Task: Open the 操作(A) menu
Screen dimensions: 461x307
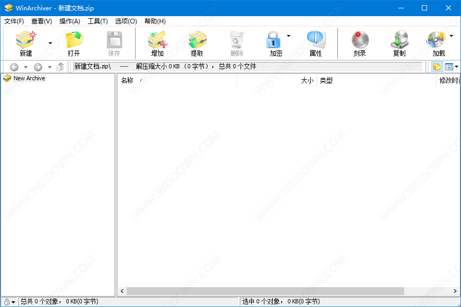Action: 70,21
